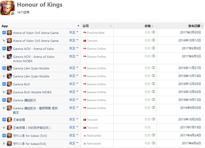The image size is (205, 148).
Task: Click Google Play icon in Tencent Arena of Valor row
Action: pyautogui.click(x=4, y=41)
